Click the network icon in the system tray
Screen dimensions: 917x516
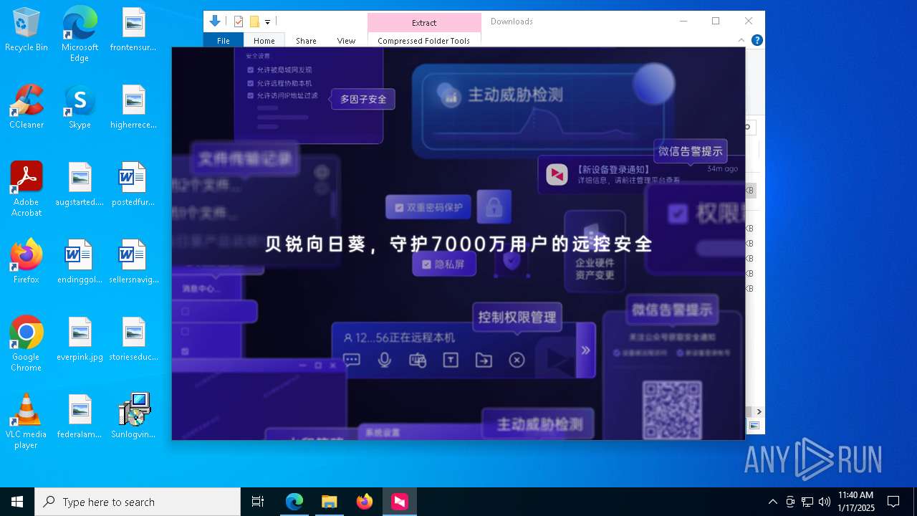(x=807, y=502)
